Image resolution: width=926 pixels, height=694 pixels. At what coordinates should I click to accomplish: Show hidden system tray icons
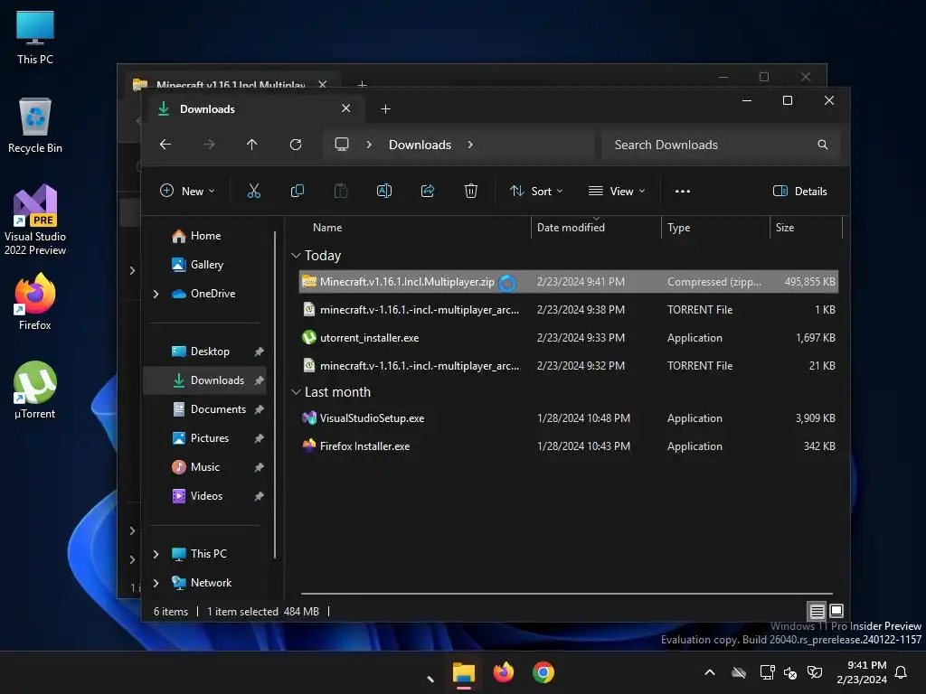710,672
